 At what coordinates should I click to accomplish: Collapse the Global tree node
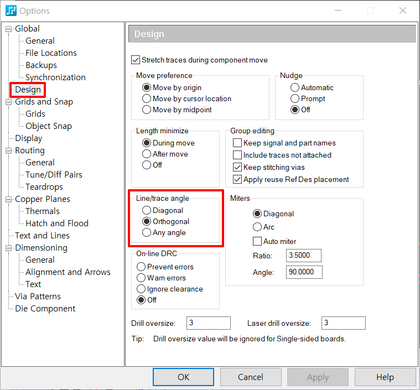point(9,29)
